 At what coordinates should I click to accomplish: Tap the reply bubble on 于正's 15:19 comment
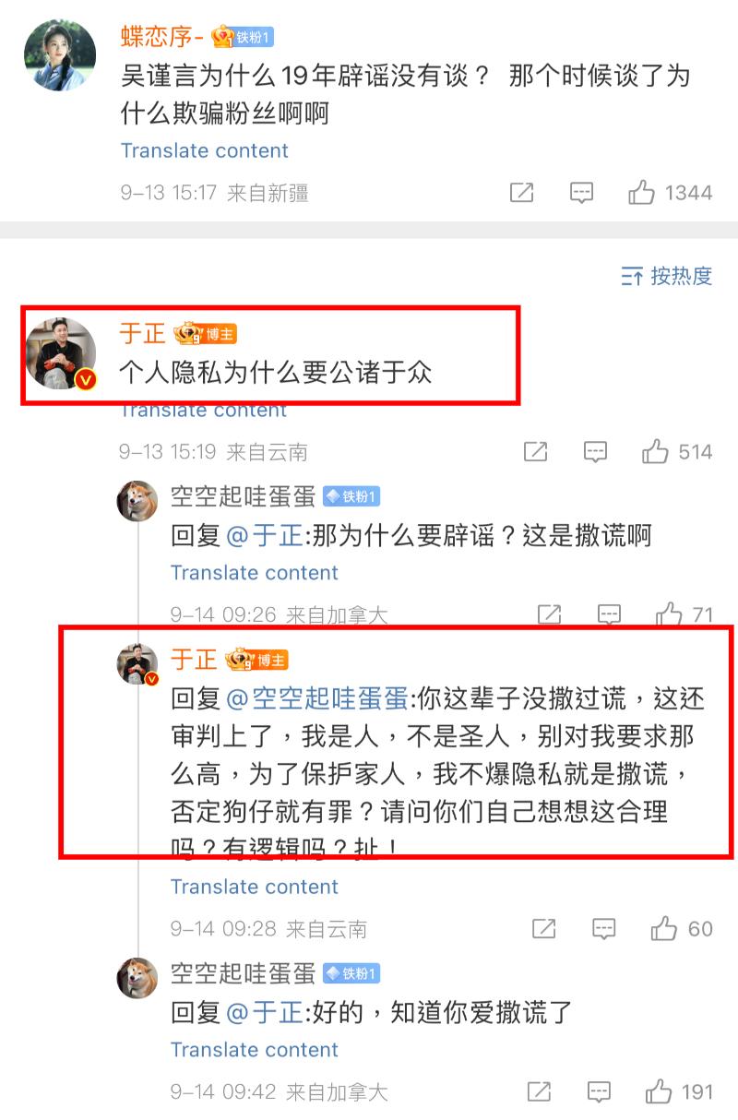coord(596,452)
